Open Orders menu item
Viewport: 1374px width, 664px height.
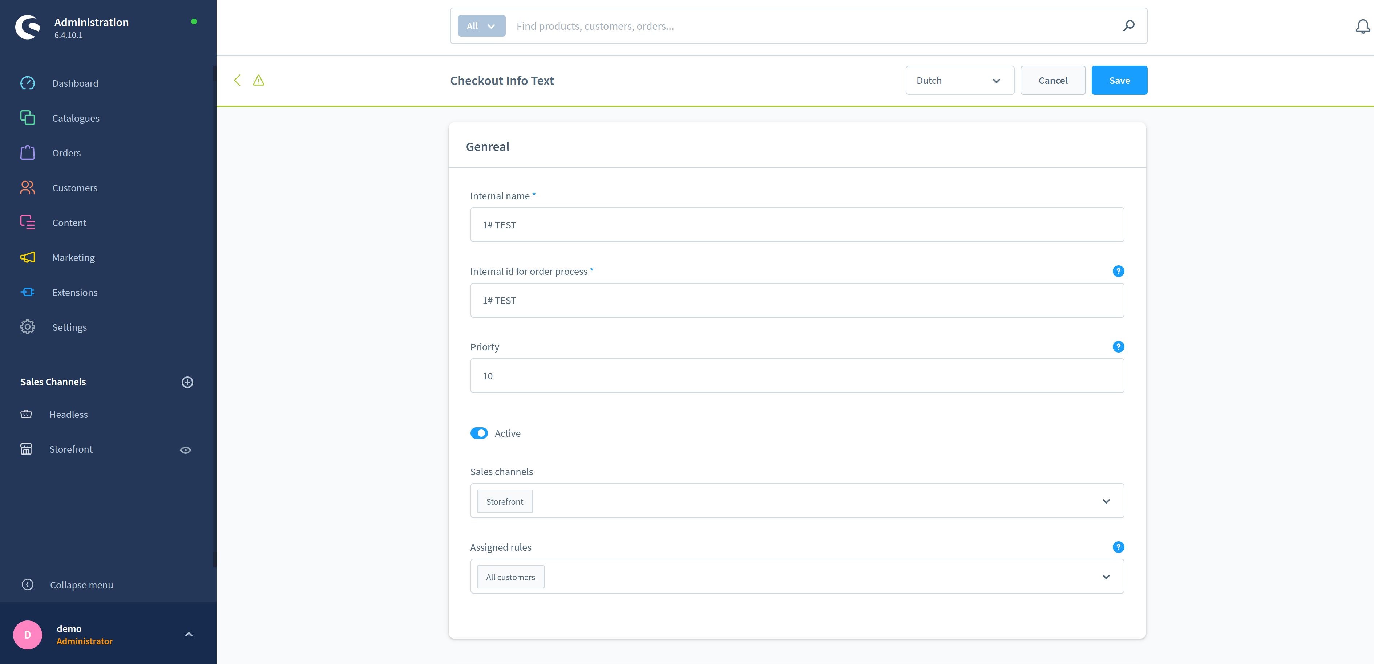(67, 153)
